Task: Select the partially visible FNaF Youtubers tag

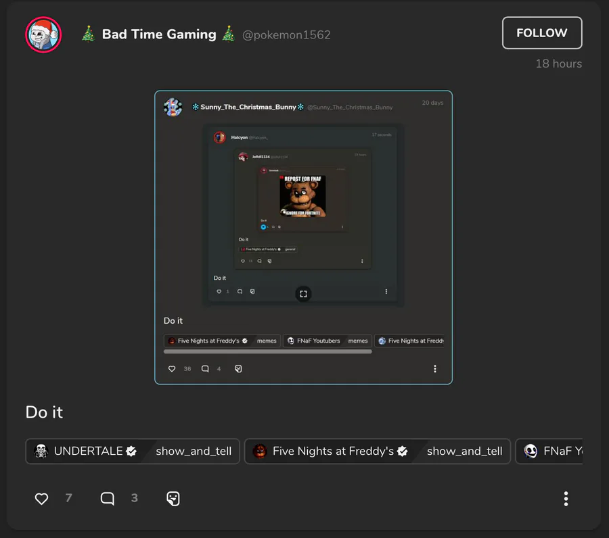Action: click(549, 451)
